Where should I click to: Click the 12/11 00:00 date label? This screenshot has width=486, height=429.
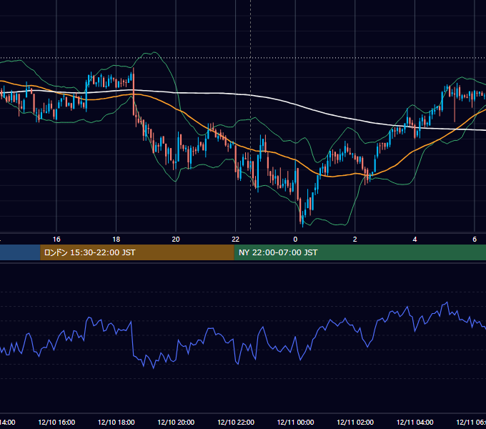[295, 422]
